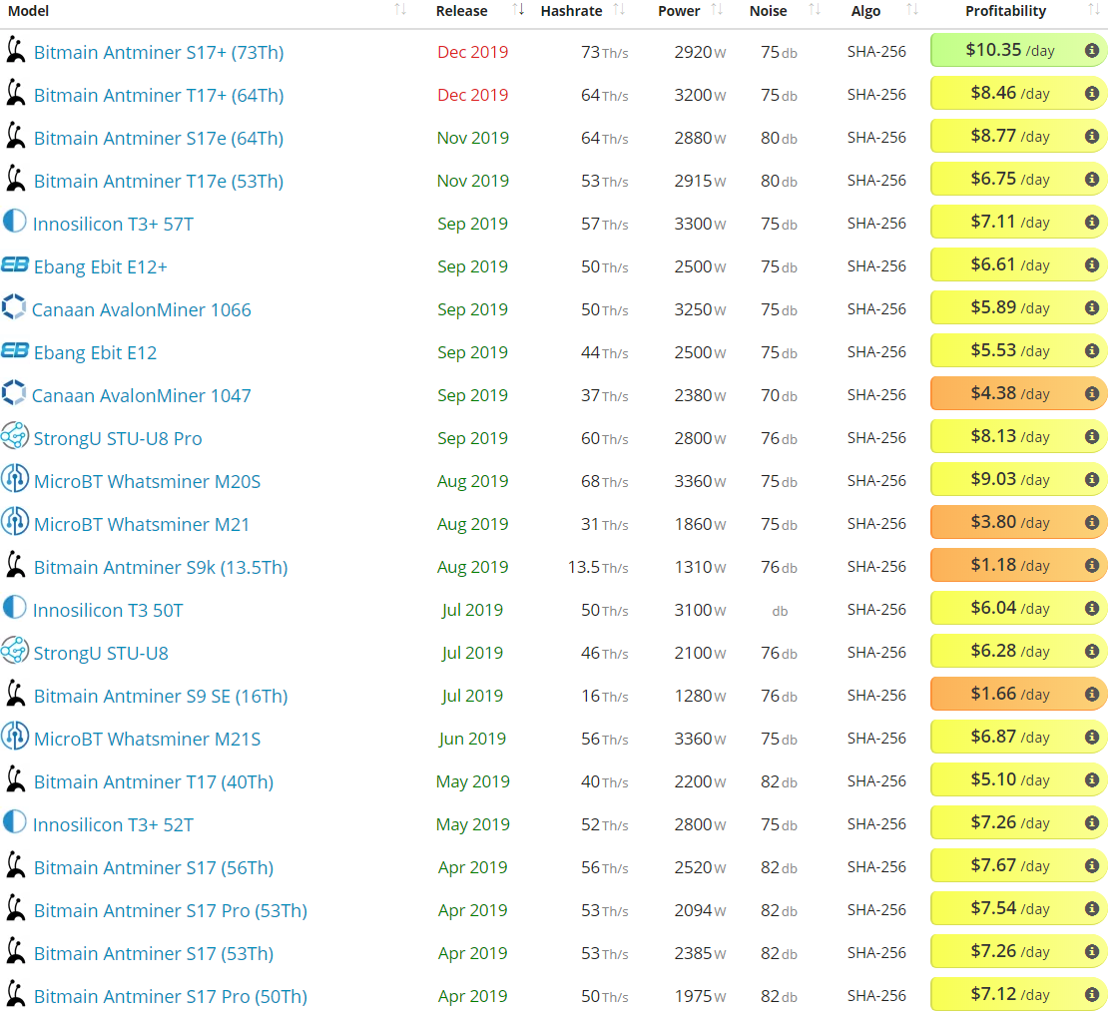1111x1016 pixels.
Task: Click Innosilicon logo beside T3 50T
Action: 14,608
